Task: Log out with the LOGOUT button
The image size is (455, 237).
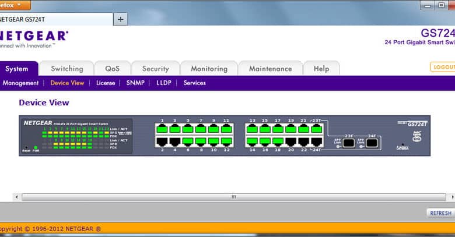Action: [x=443, y=67]
